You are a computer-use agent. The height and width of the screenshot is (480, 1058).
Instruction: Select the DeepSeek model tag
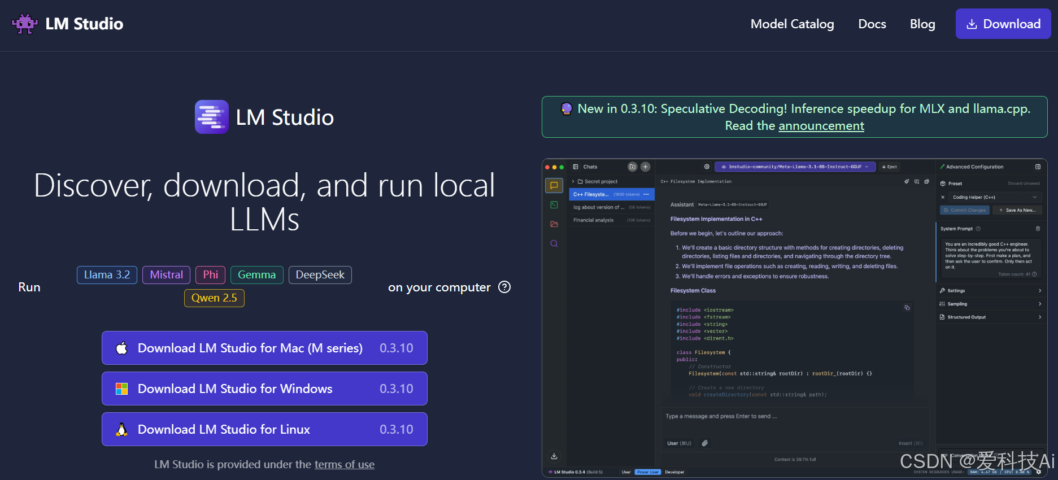pos(320,275)
